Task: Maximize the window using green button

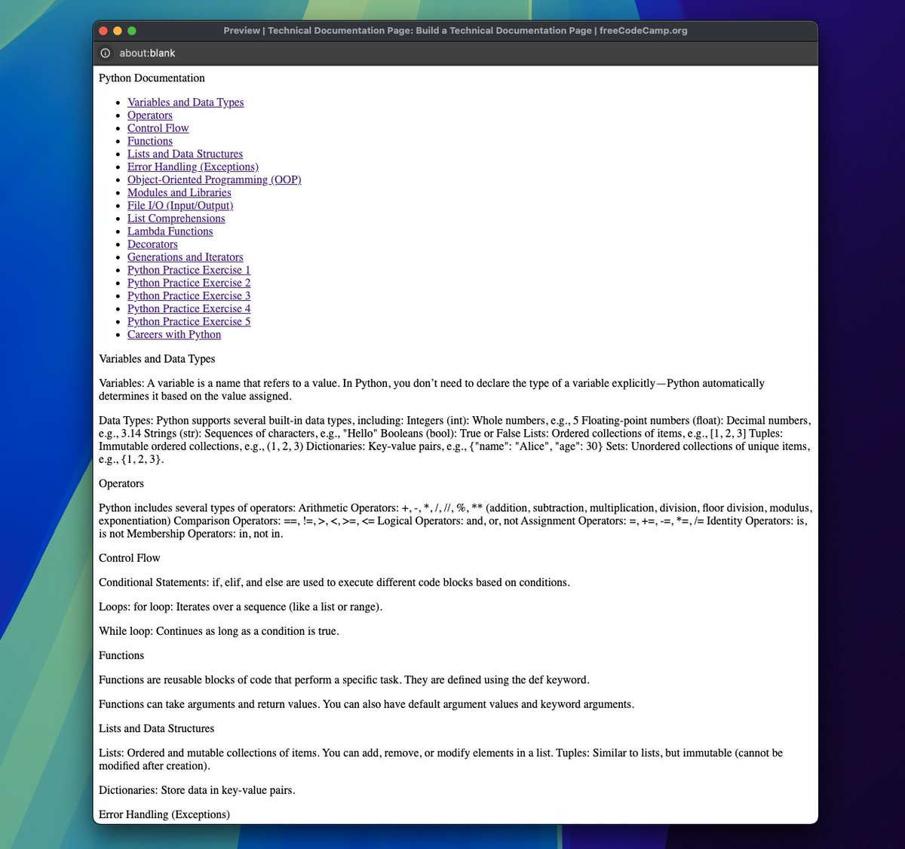Action: (x=132, y=31)
